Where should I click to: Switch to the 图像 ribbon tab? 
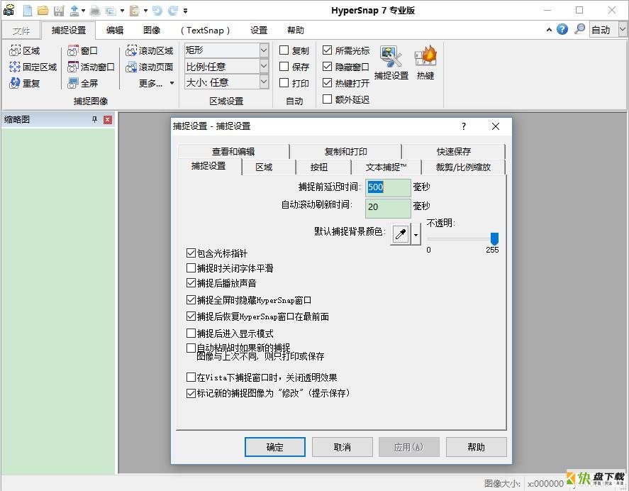tap(152, 30)
